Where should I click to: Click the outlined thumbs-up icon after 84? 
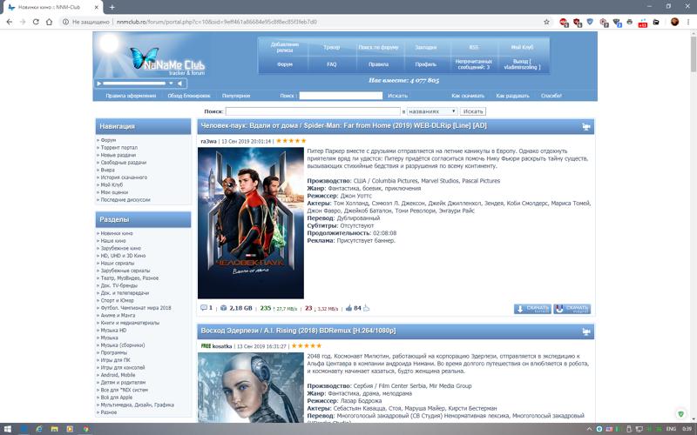click(366, 308)
